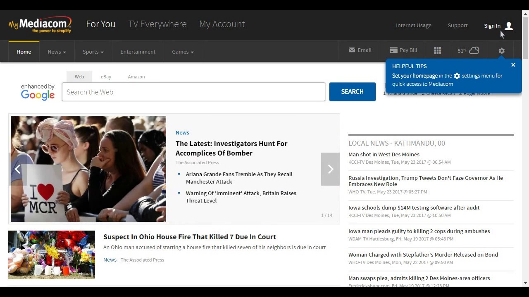Click the Sign In text link

coord(492,26)
